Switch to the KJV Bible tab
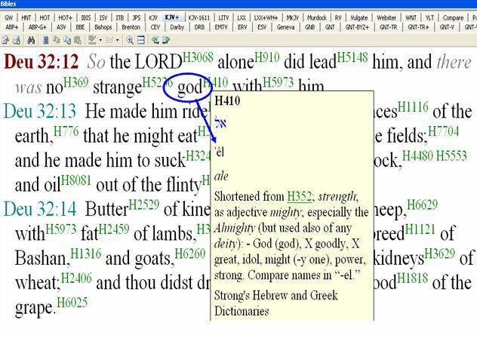The width and height of the screenshot is (477, 338). tap(153, 17)
